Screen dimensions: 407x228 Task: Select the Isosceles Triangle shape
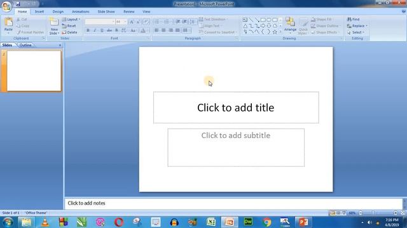[245, 26]
